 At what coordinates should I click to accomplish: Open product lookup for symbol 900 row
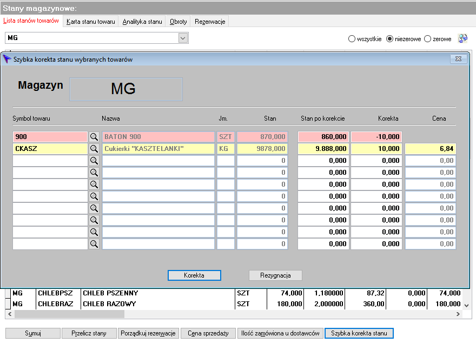coord(94,137)
